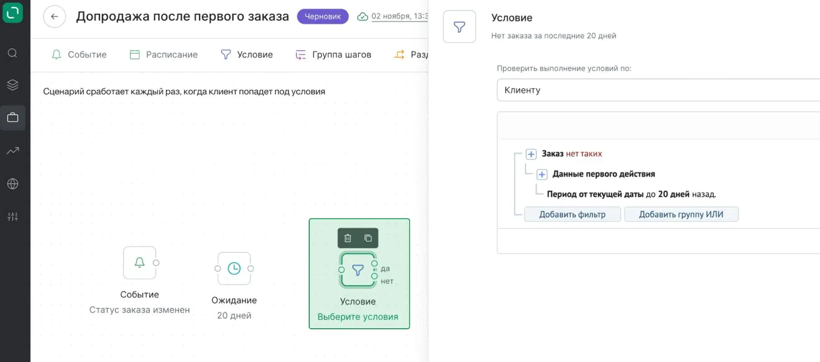This screenshot has width=820, height=362.
Task: Click the 'да' output connector of Условие node
Action: pos(374,264)
